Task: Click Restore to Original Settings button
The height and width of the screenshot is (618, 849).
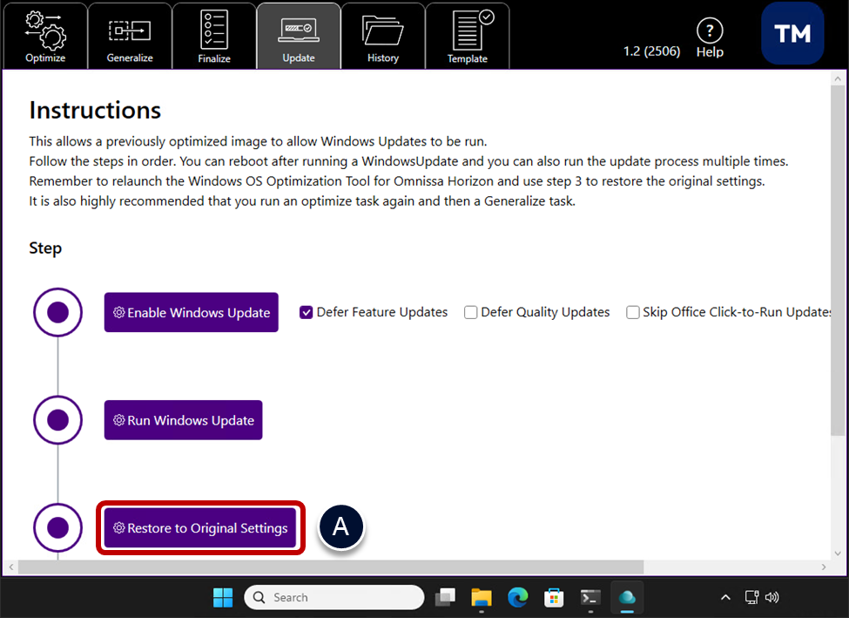Action: [x=200, y=528]
